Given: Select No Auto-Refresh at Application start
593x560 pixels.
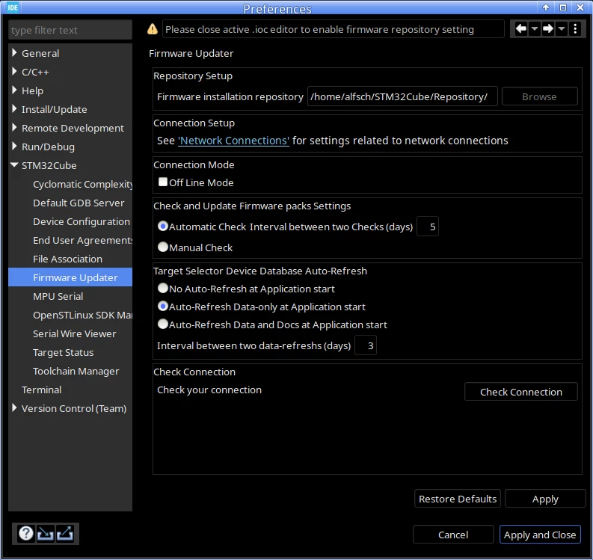Looking at the screenshot, I should tap(163, 289).
